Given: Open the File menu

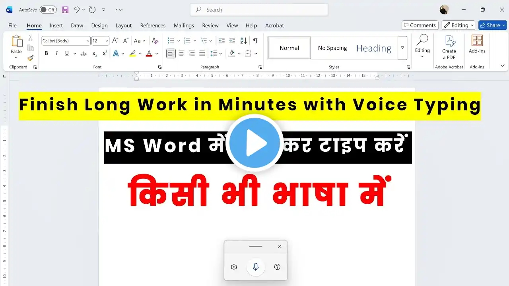Looking at the screenshot, I should [x=12, y=25].
